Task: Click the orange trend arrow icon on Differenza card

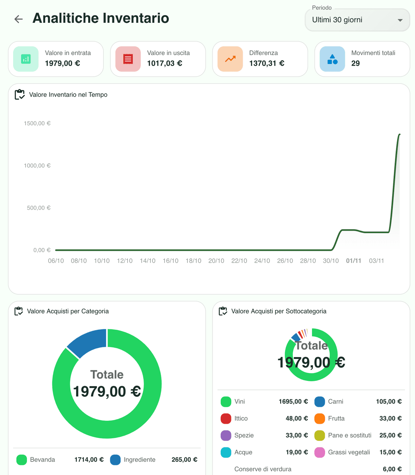Action: click(230, 59)
